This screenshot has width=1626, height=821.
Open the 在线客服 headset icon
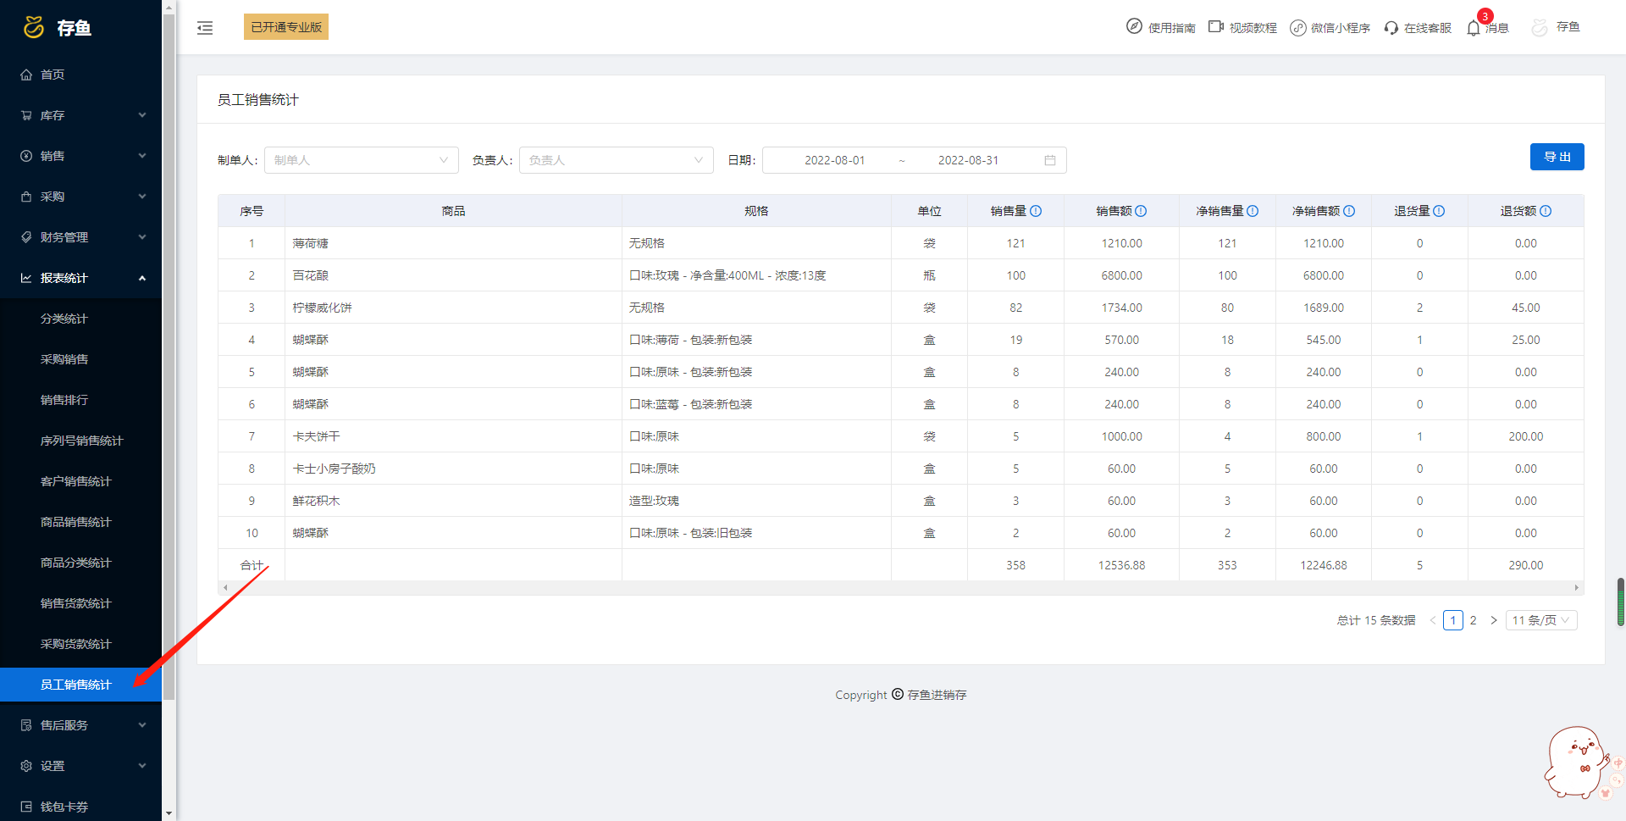pyautogui.click(x=1391, y=27)
